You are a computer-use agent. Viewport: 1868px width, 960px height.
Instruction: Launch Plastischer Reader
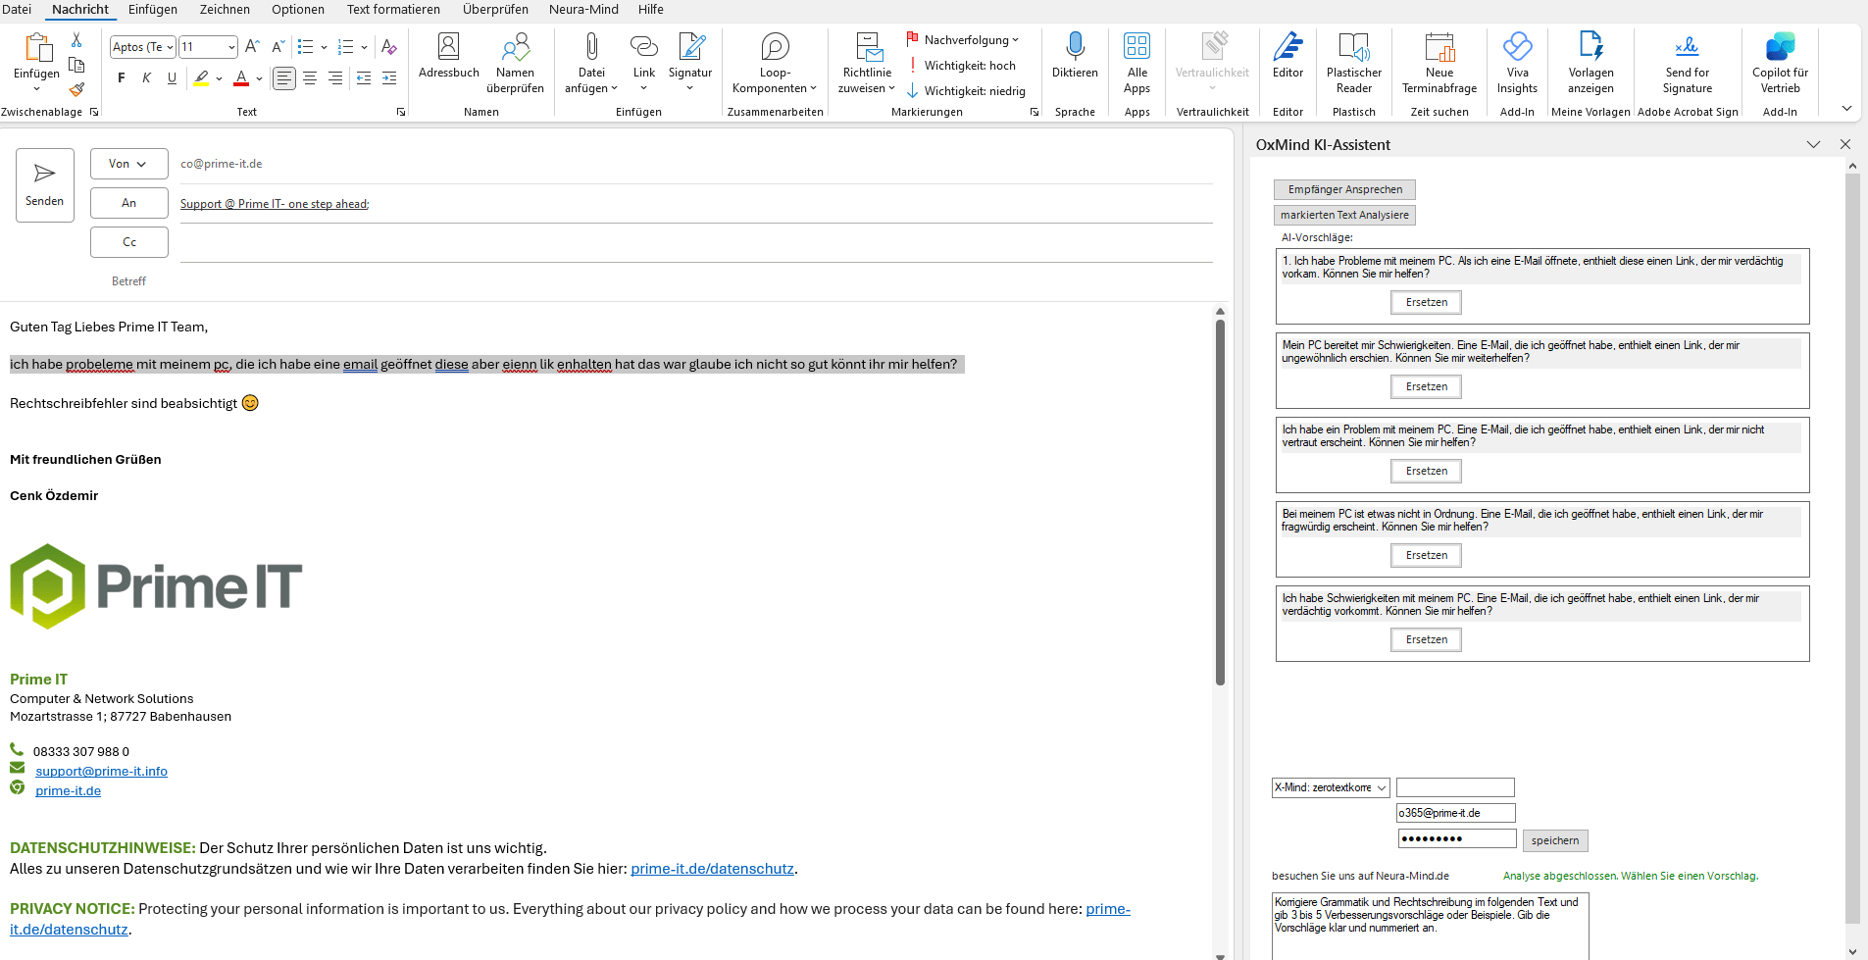point(1354,64)
